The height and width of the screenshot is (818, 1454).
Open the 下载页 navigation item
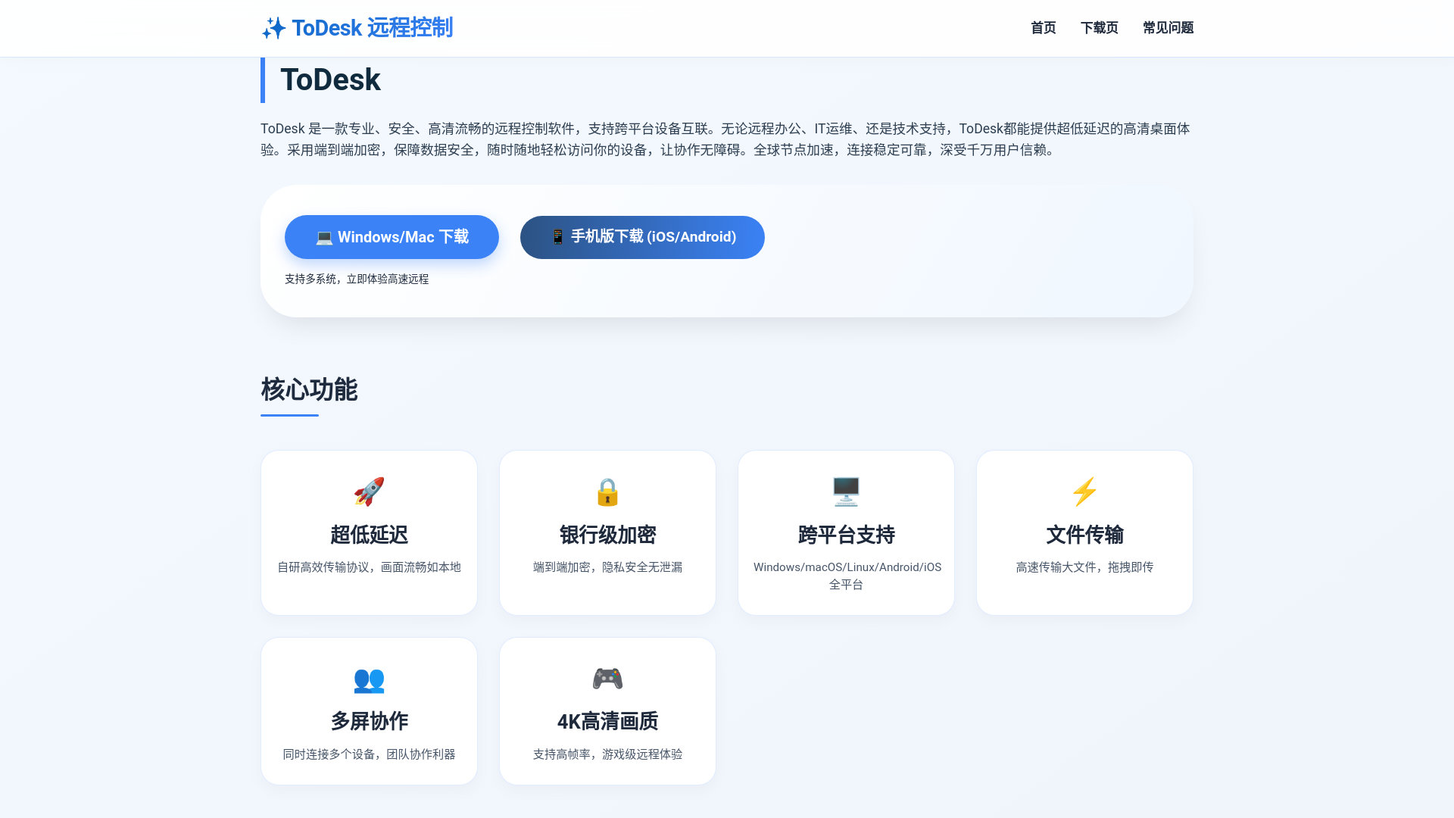pyautogui.click(x=1099, y=28)
